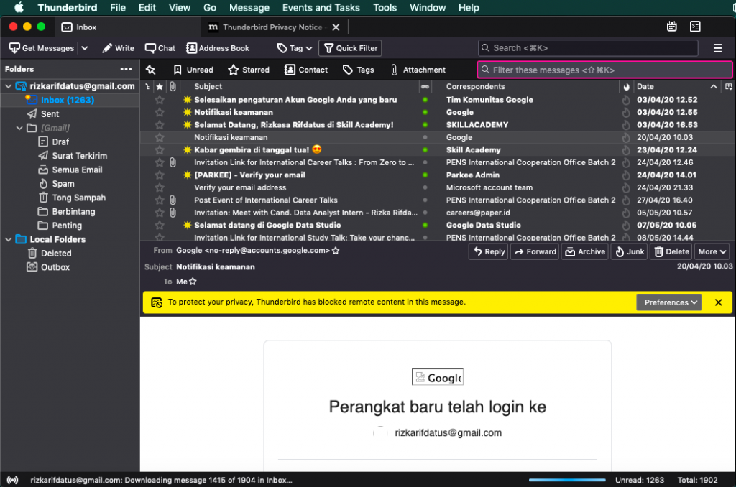Click the Reply button
The width and height of the screenshot is (736, 487).
[x=488, y=251]
